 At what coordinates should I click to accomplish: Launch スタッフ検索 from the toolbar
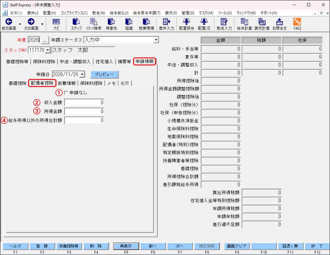94,24
